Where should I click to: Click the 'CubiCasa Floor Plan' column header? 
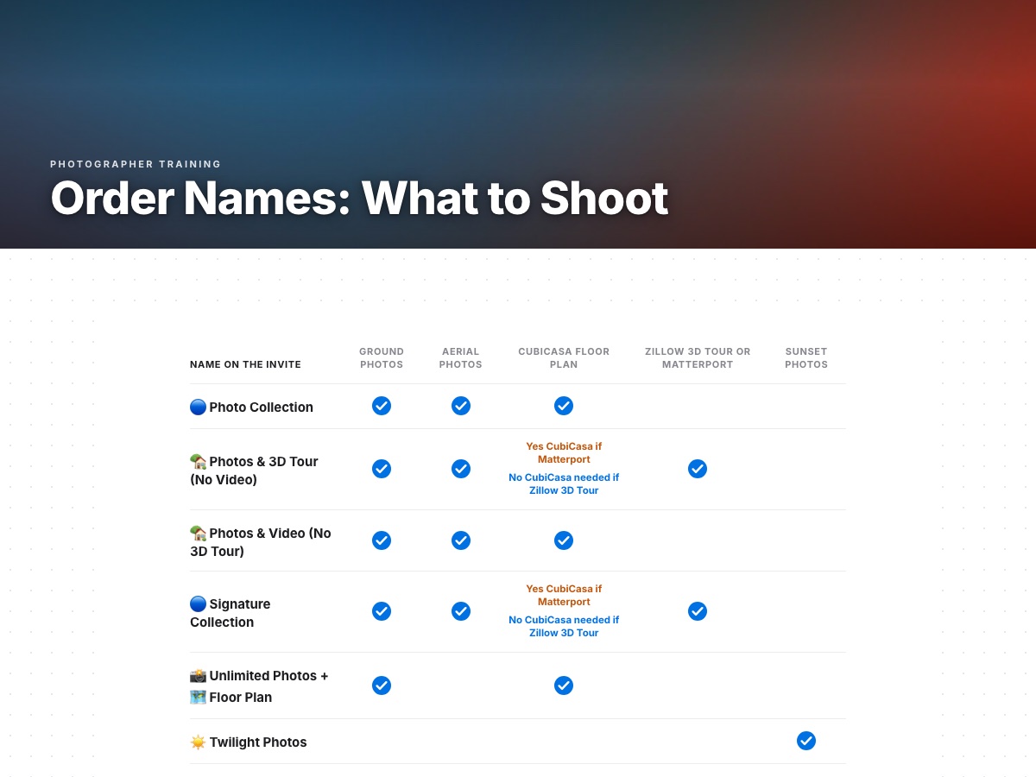click(x=564, y=358)
